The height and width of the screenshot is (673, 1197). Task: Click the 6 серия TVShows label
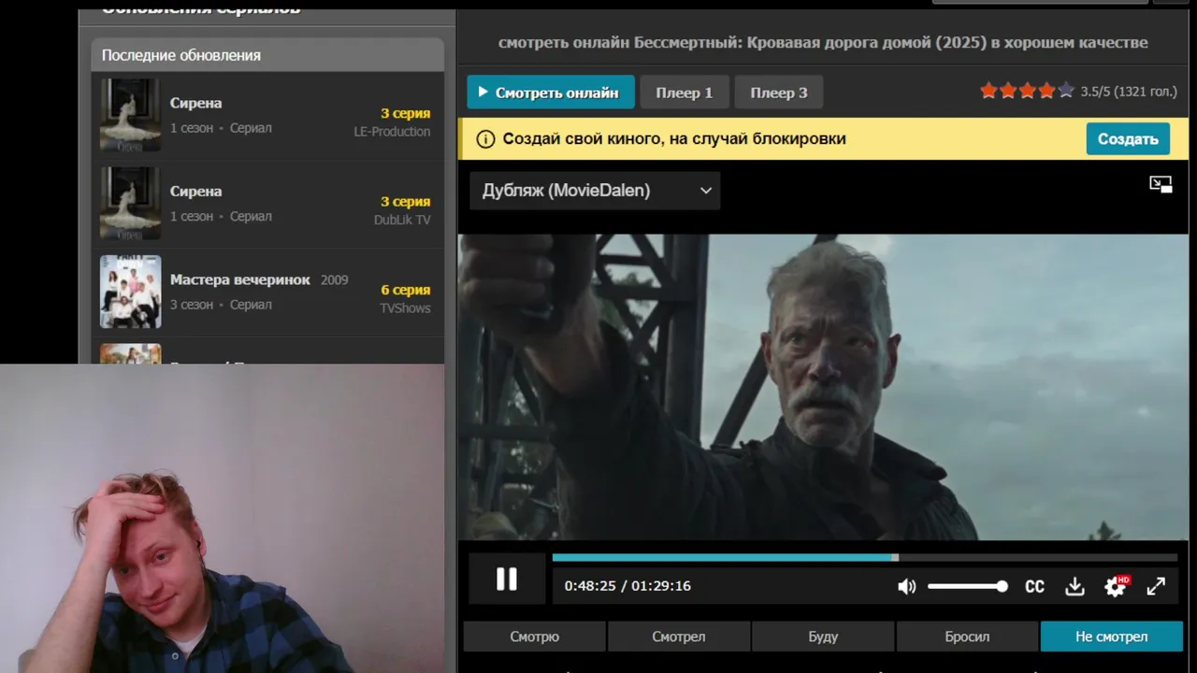tap(405, 298)
